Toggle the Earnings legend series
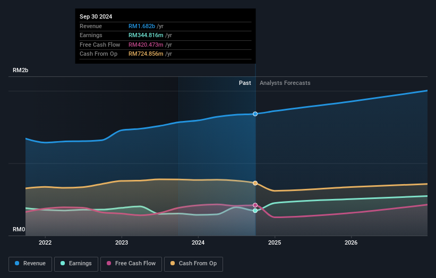 76,264
